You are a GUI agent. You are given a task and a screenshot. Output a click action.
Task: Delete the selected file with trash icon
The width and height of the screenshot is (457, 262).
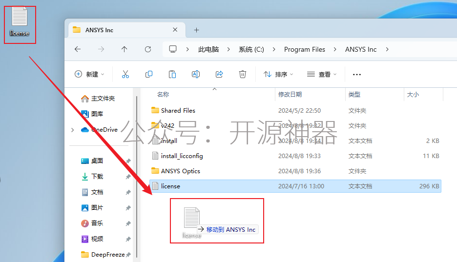coord(243,74)
